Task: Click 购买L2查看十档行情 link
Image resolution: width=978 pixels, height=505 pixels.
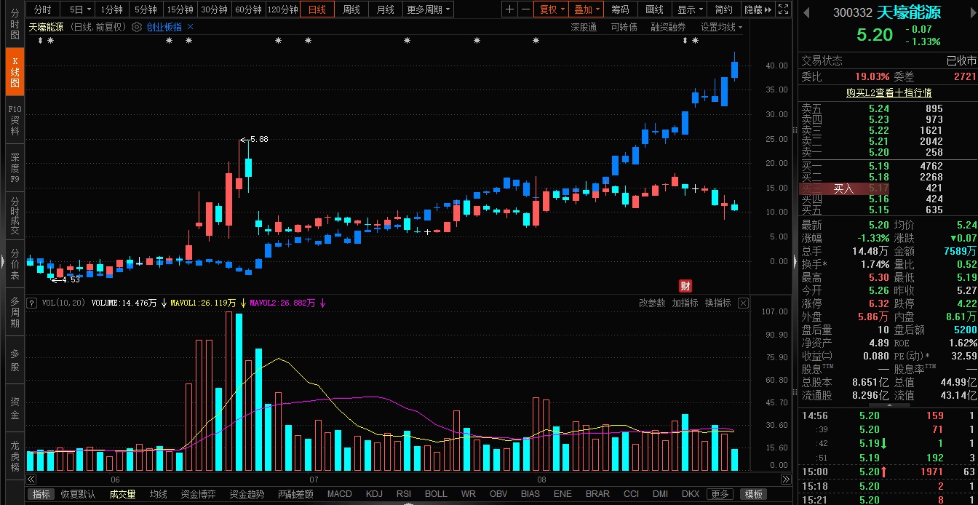Action: point(888,92)
